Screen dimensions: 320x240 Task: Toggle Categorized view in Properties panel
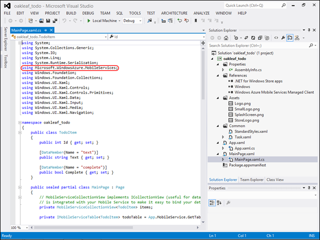pos(212,203)
